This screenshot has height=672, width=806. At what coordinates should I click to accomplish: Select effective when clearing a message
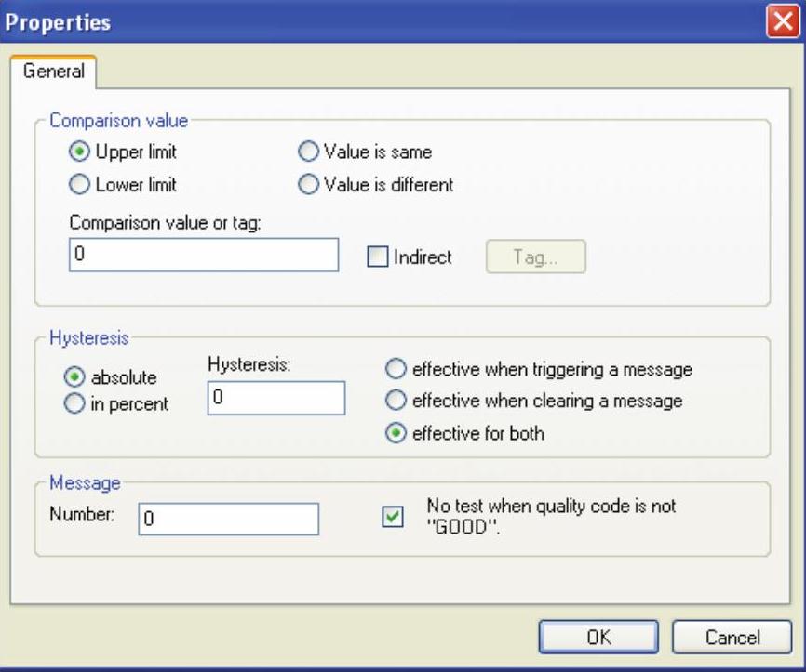[x=396, y=401]
